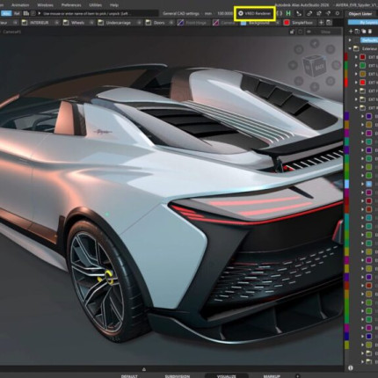The image size is (378, 378).
Task: Add a workspace with plus after MARKUP
Action: point(297,376)
